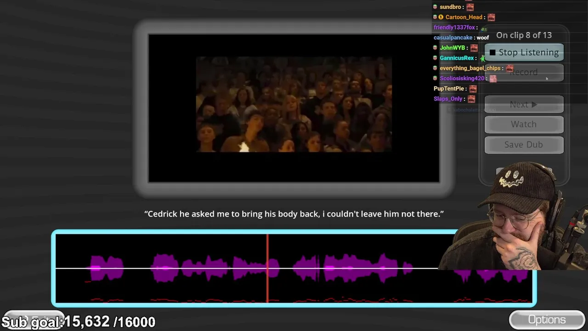
Task: Select the username Cartoon_Head in chat
Action: click(464, 17)
